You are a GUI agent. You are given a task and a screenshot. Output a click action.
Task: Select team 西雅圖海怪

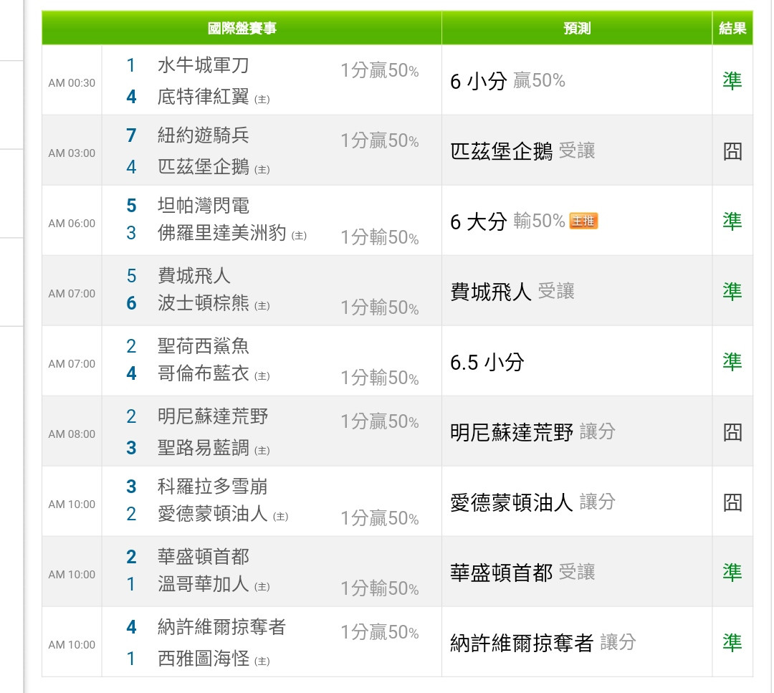click(x=204, y=658)
